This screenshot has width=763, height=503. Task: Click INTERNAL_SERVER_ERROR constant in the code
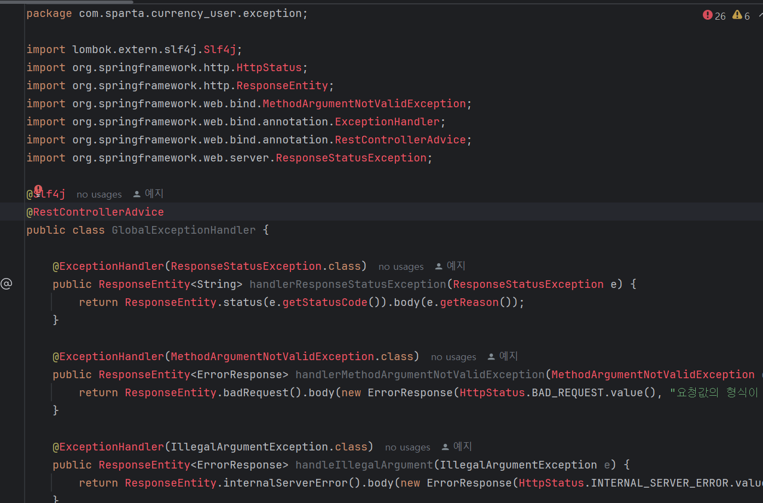point(660,483)
